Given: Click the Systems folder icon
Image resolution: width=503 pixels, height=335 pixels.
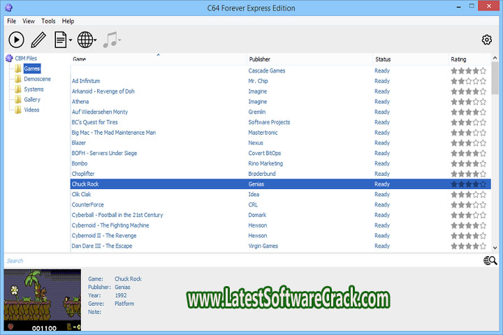Looking at the screenshot, I should pyautogui.click(x=18, y=89).
